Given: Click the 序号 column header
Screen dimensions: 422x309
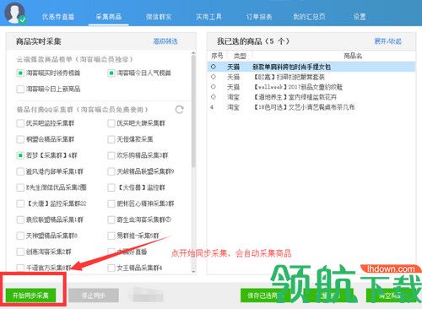Looking at the screenshot, I should [x=217, y=56].
